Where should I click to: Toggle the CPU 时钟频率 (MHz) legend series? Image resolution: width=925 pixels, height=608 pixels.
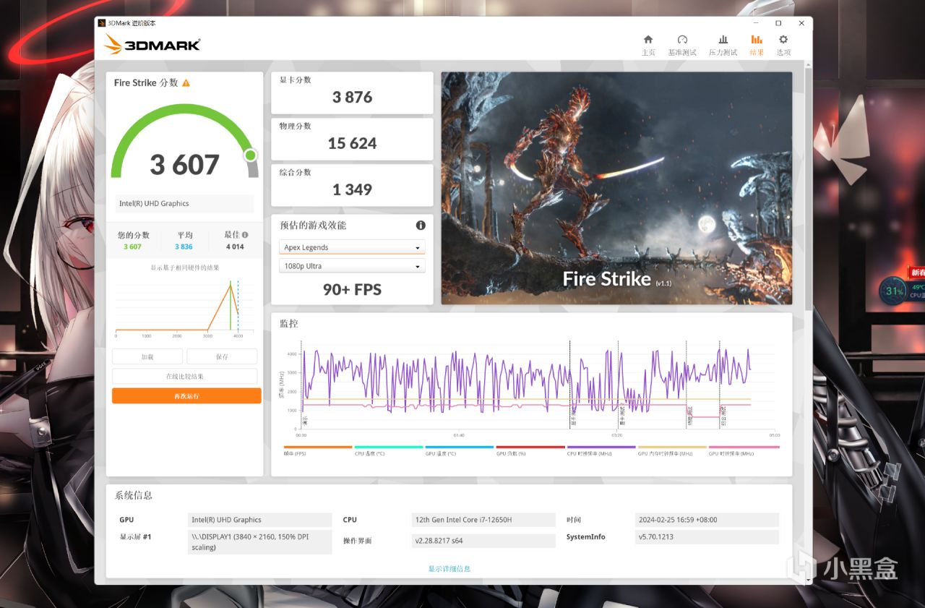coord(601,451)
